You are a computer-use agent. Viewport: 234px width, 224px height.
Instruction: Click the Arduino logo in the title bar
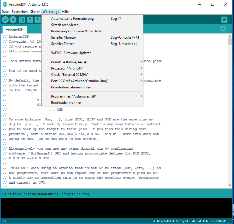[x=5, y=5]
